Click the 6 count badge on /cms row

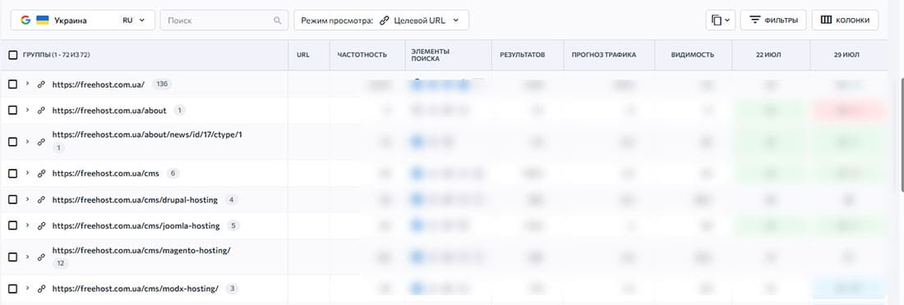(x=173, y=173)
